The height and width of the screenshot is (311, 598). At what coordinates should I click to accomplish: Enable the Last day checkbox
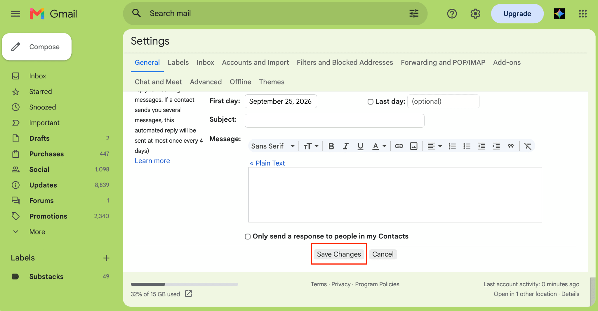coord(370,102)
